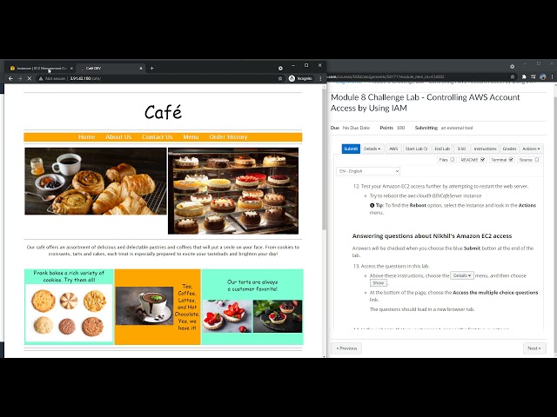The image size is (557, 417).
Task: Click the forward arrow in Café browser
Action: pyautogui.click(x=20, y=78)
